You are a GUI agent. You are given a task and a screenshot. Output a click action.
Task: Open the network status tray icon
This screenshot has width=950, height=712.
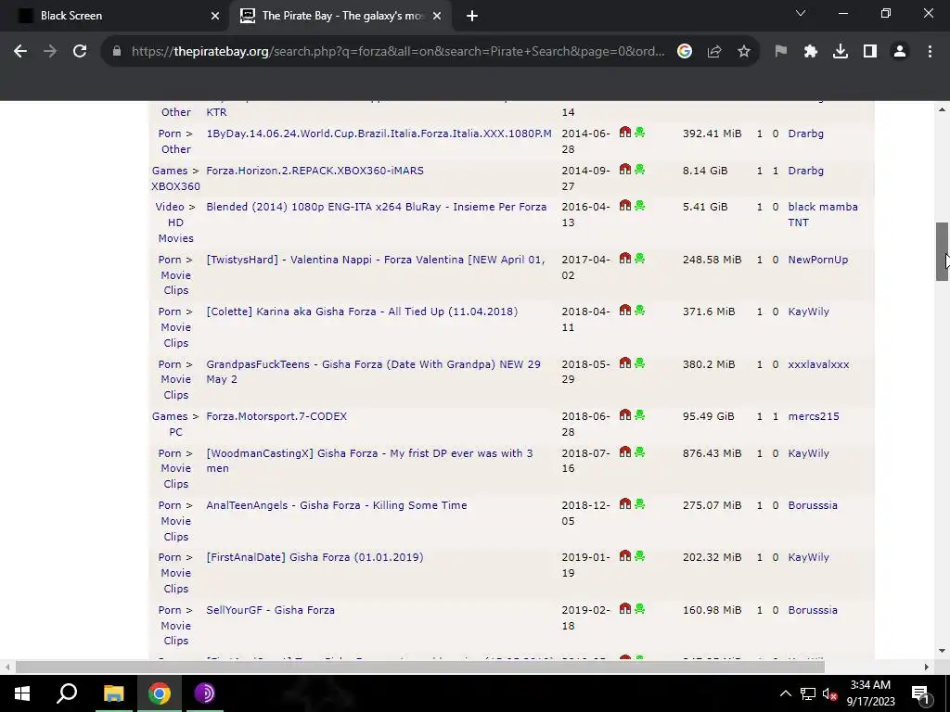(x=808, y=693)
